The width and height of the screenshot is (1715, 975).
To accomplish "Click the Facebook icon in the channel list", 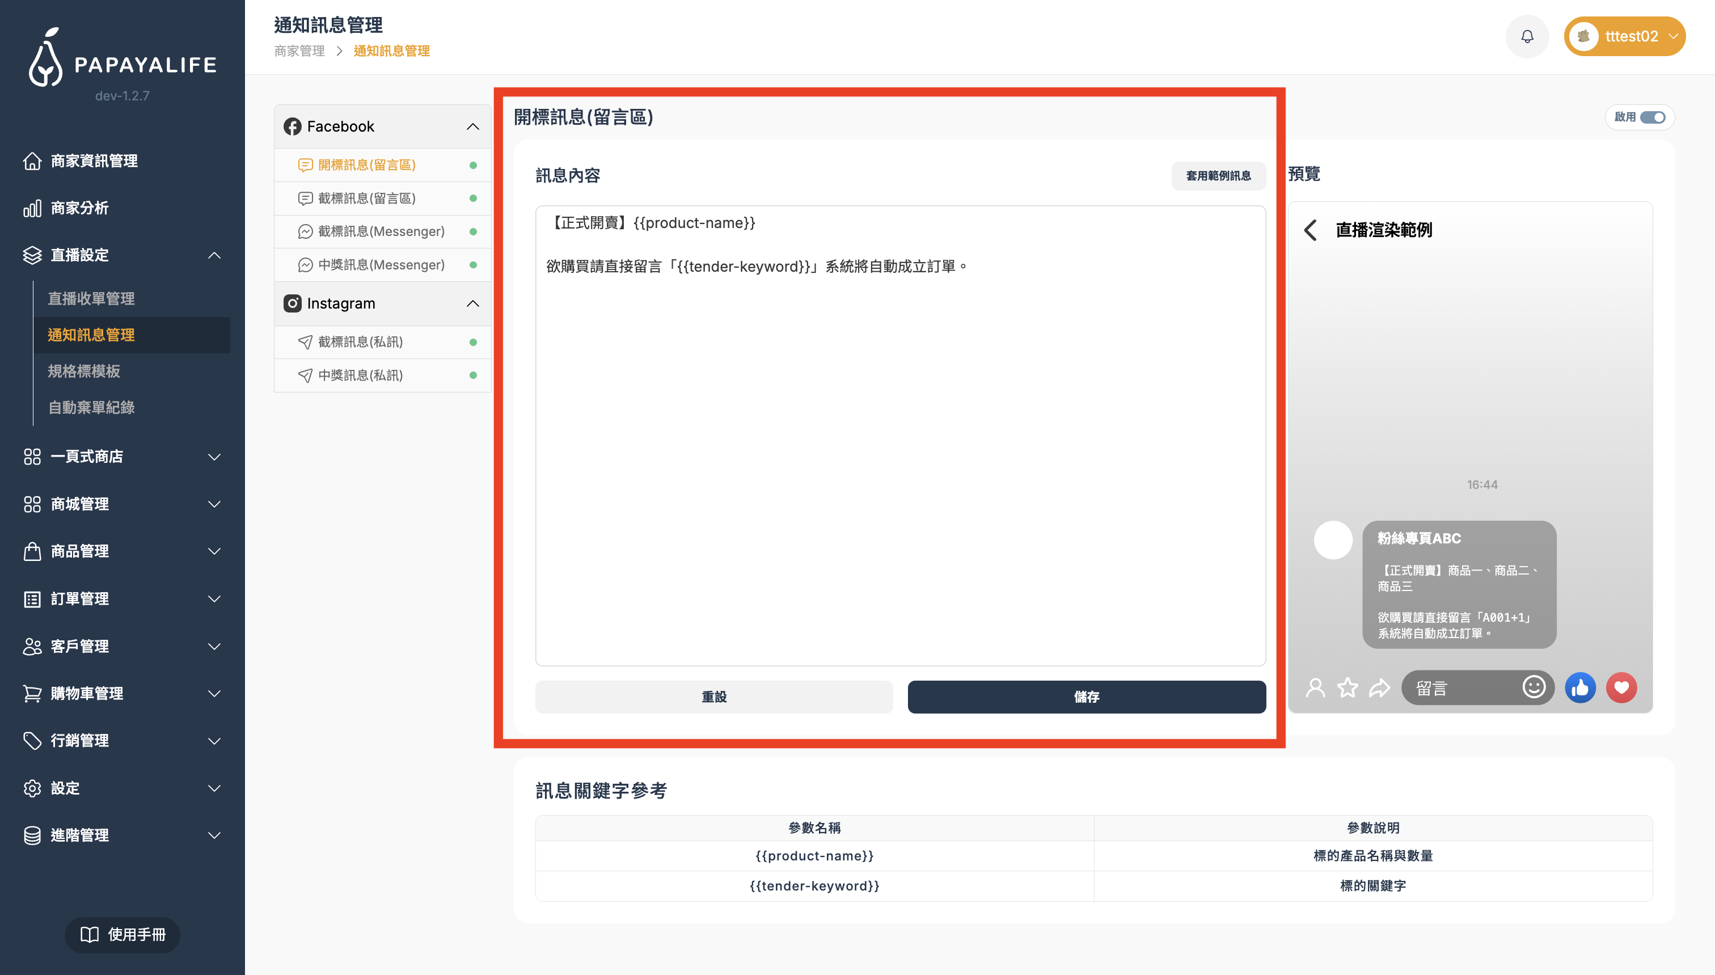I will [x=293, y=126].
